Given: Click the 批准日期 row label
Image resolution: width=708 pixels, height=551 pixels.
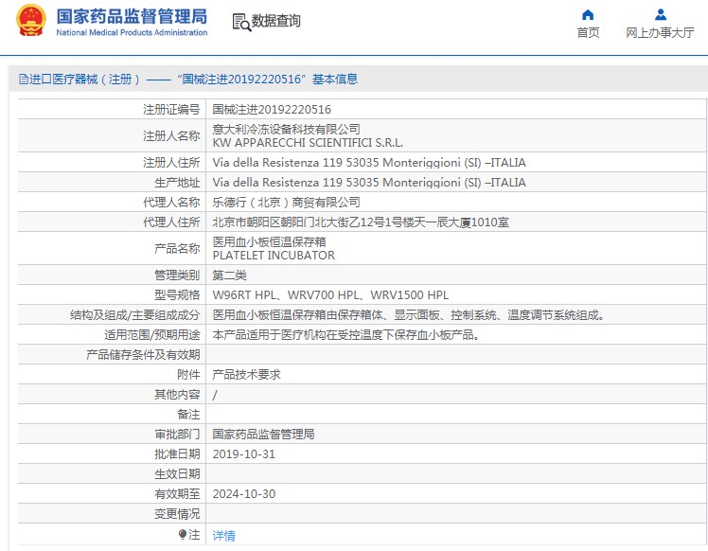Looking at the screenshot, I should 177,453.
